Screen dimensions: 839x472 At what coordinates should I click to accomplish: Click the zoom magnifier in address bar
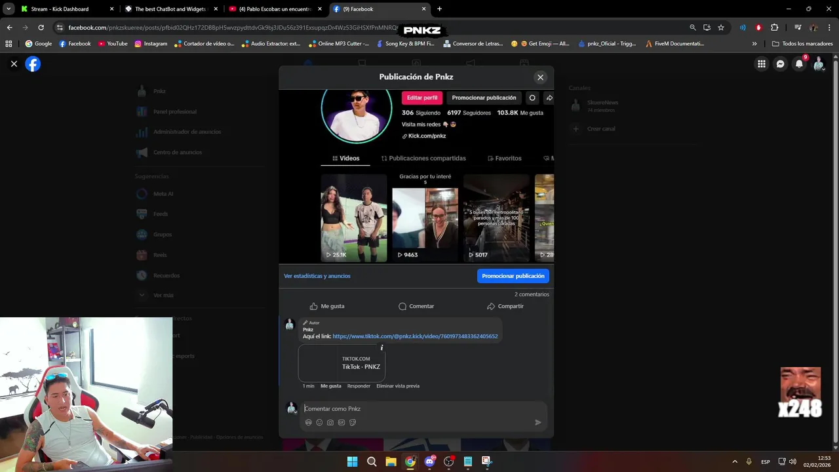pyautogui.click(x=693, y=28)
